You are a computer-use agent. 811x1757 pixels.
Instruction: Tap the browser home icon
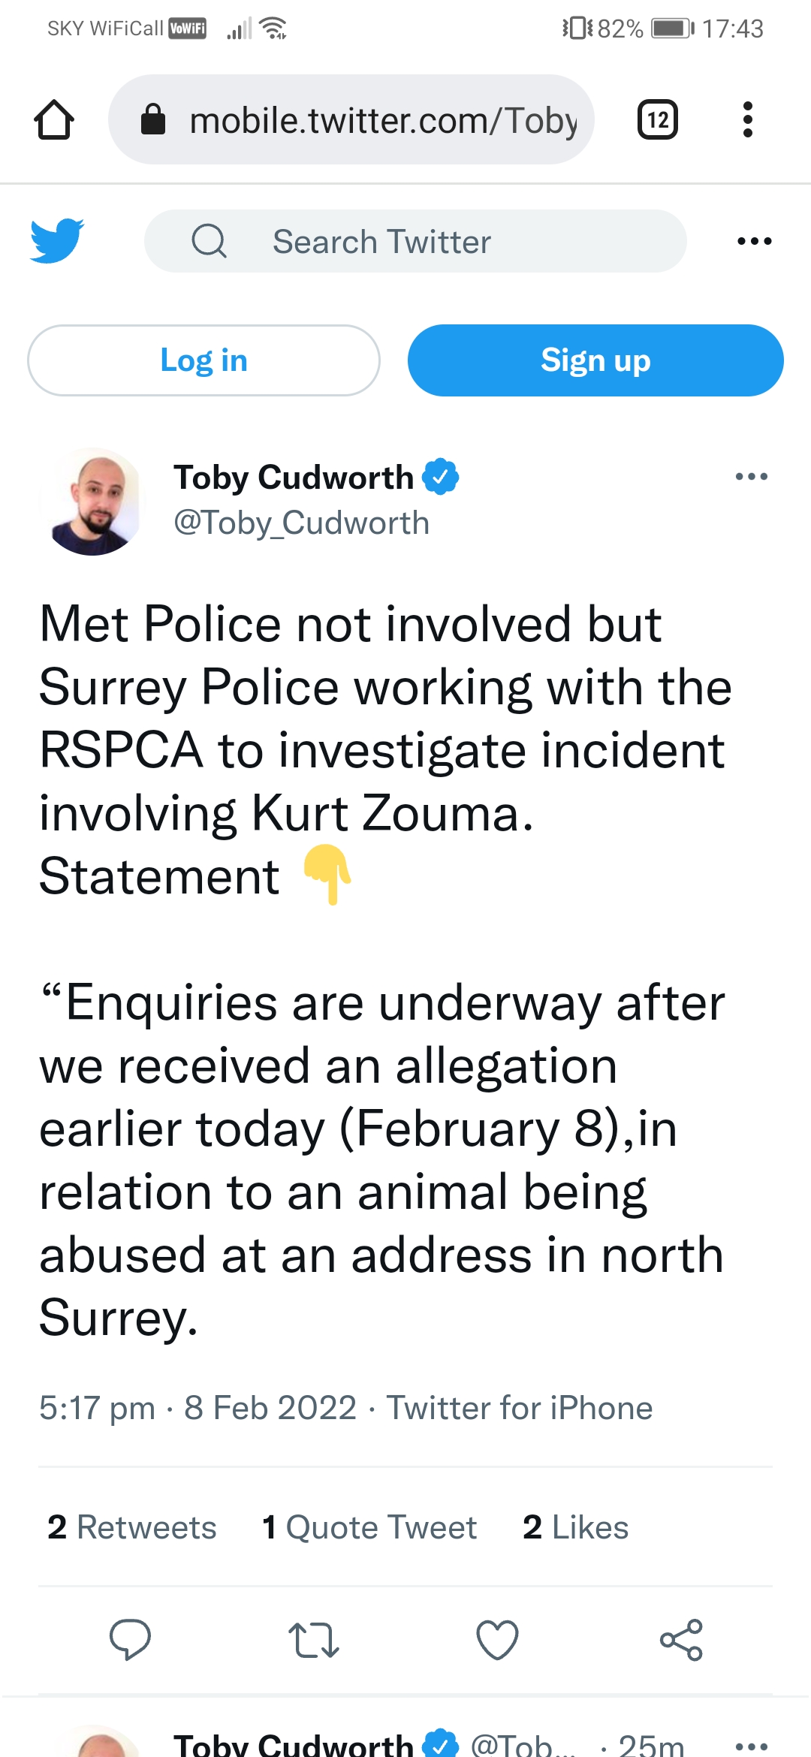click(x=54, y=120)
